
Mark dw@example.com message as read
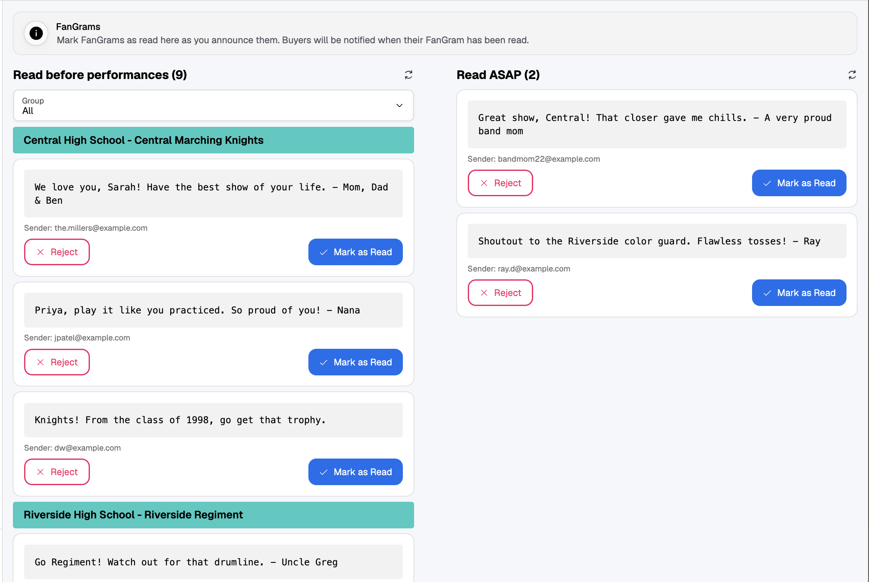coord(355,472)
